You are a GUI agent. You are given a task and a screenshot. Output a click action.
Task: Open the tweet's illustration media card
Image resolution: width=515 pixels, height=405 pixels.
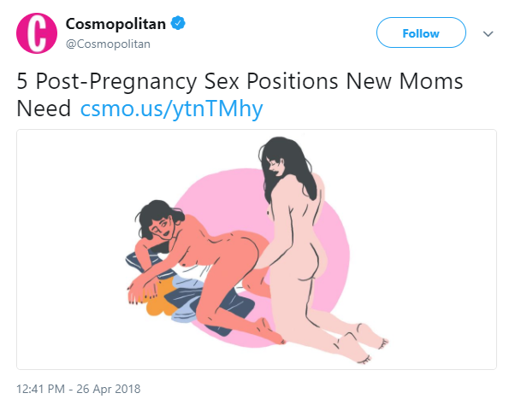point(257,249)
